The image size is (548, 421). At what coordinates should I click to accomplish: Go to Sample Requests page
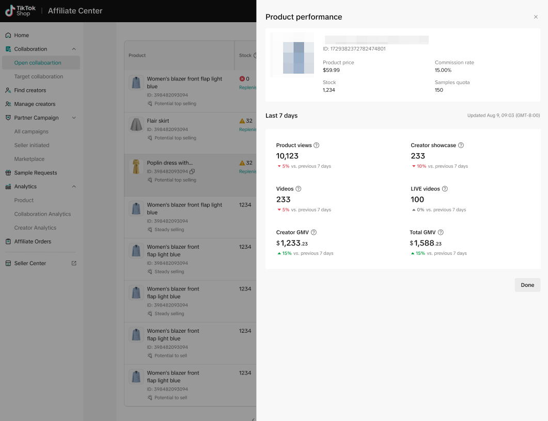[35, 173]
